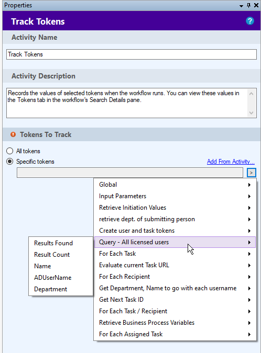Click the Add From Activity link
Image resolution: width=261 pixels, height=353 pixels.
click(x=231, y=162)
